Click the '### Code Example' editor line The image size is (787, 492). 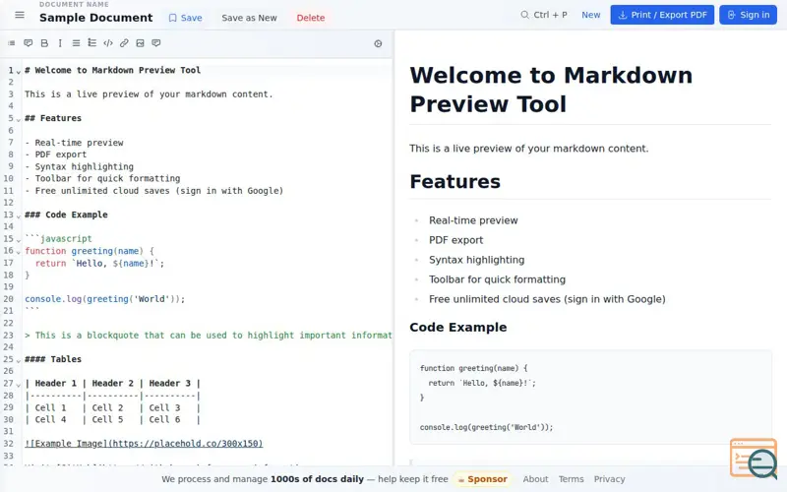[x=66, y=215]
